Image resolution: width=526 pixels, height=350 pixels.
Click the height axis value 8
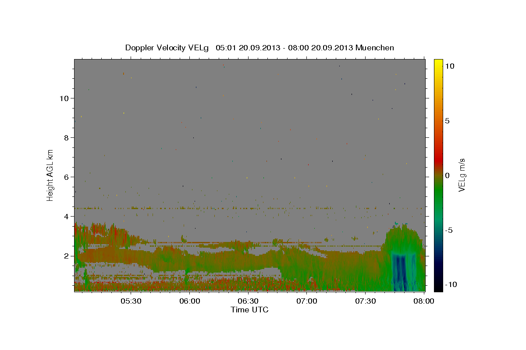pyautogui.click(x=67, y=137)
